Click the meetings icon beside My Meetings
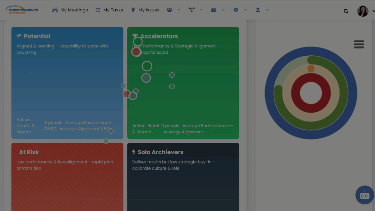Image resolution: width=375 pixels, height=211 pixels. (55, 10)
